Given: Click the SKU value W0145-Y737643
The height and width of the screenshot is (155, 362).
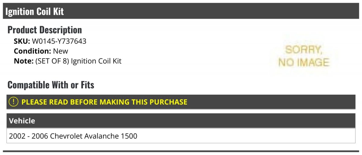Looking at the screenshot, I should click(59, 41).
